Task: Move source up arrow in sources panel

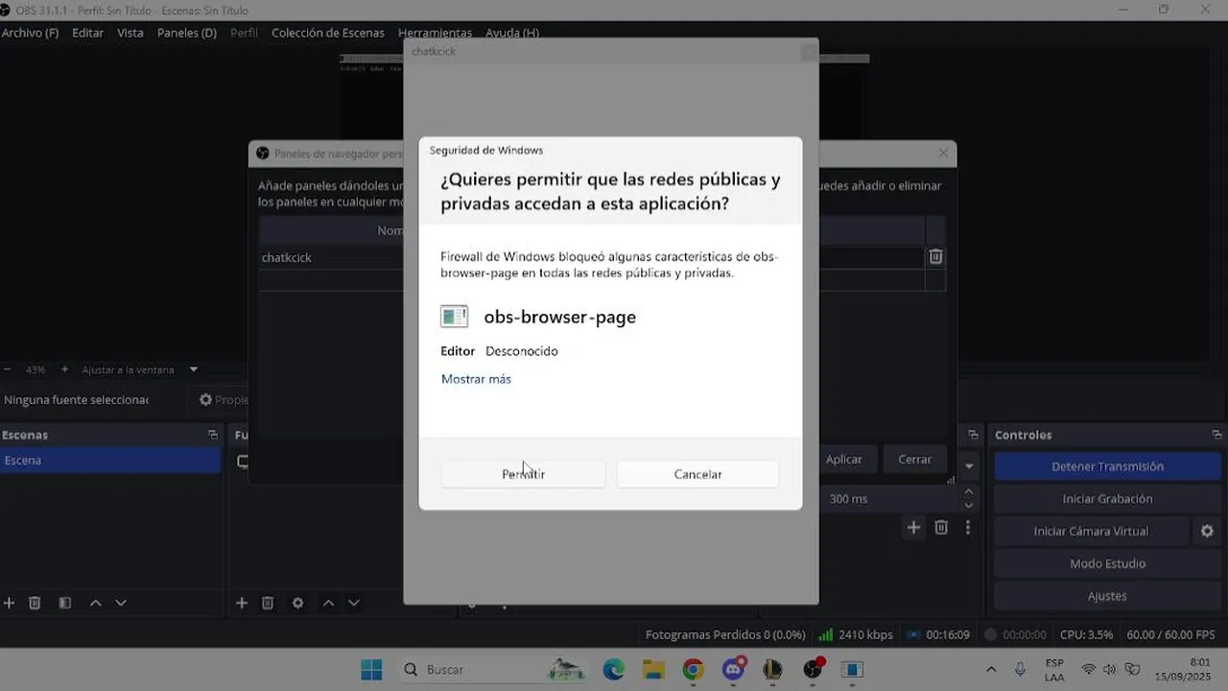Action: (328, 603)
